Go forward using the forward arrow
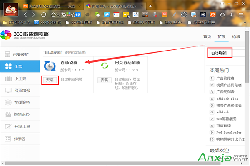The height and width of the screenshot is (166, 250). 34,15
